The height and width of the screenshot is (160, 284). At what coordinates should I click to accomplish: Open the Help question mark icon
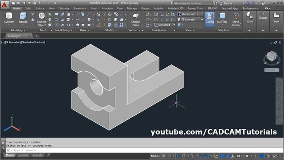(x=263, y=3)
